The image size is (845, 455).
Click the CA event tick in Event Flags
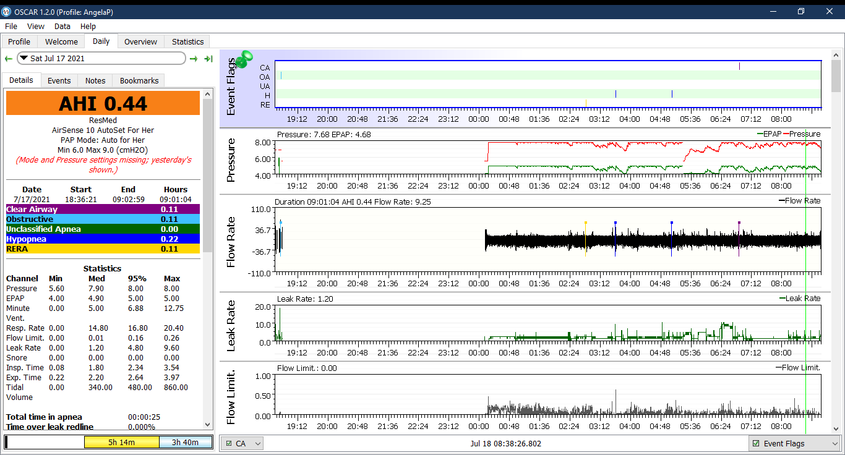click(x=739, y=66)
